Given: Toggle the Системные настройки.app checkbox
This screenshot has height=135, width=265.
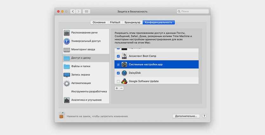Looking at the screenshot, I should (x=118, y=65).
